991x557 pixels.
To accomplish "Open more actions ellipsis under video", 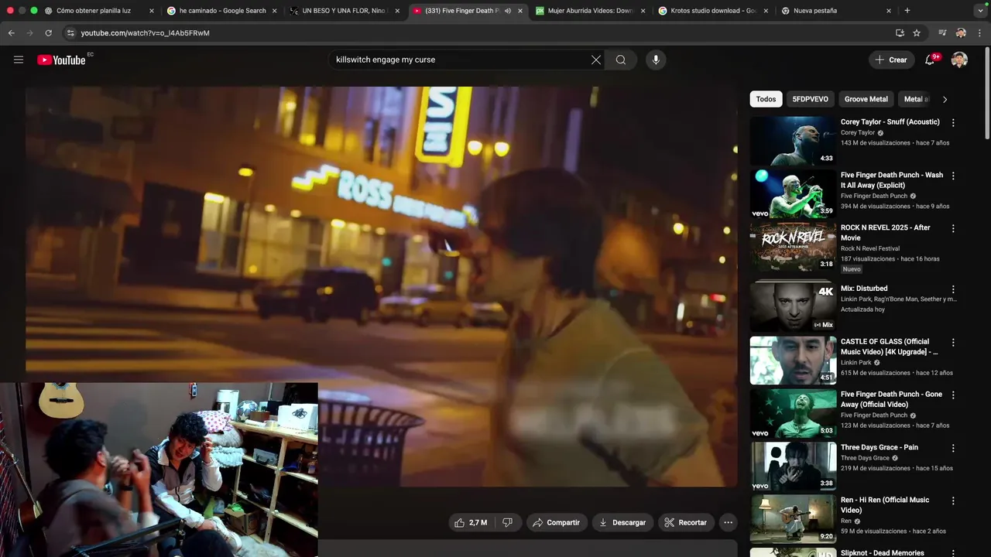I will tap(728, 523).
